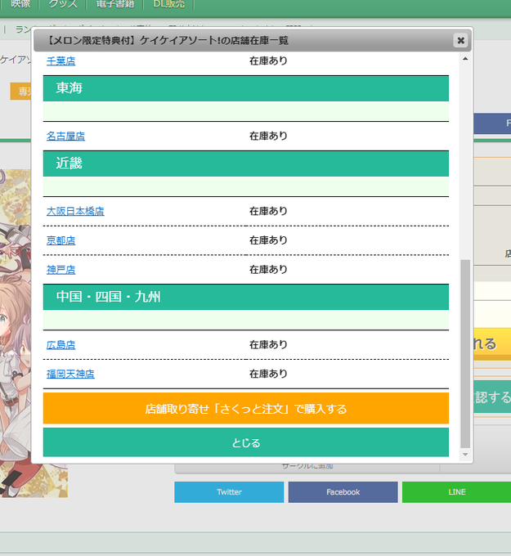Open the 神戸店 store link
This screenshot has height=556, width=511.
click(x=61, y=270)
